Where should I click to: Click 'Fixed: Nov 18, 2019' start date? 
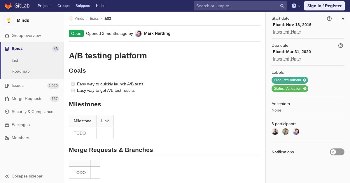[x=292, y=25]
